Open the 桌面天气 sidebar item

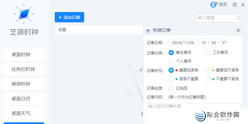coord(24,113)
